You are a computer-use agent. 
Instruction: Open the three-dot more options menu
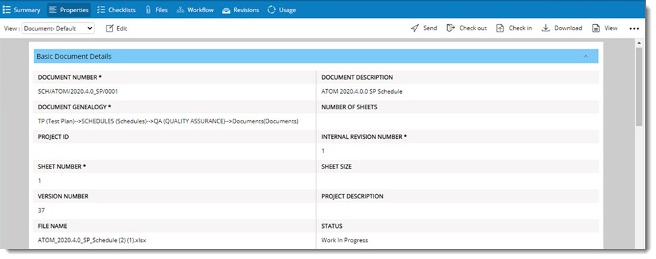tap(634, 28)
